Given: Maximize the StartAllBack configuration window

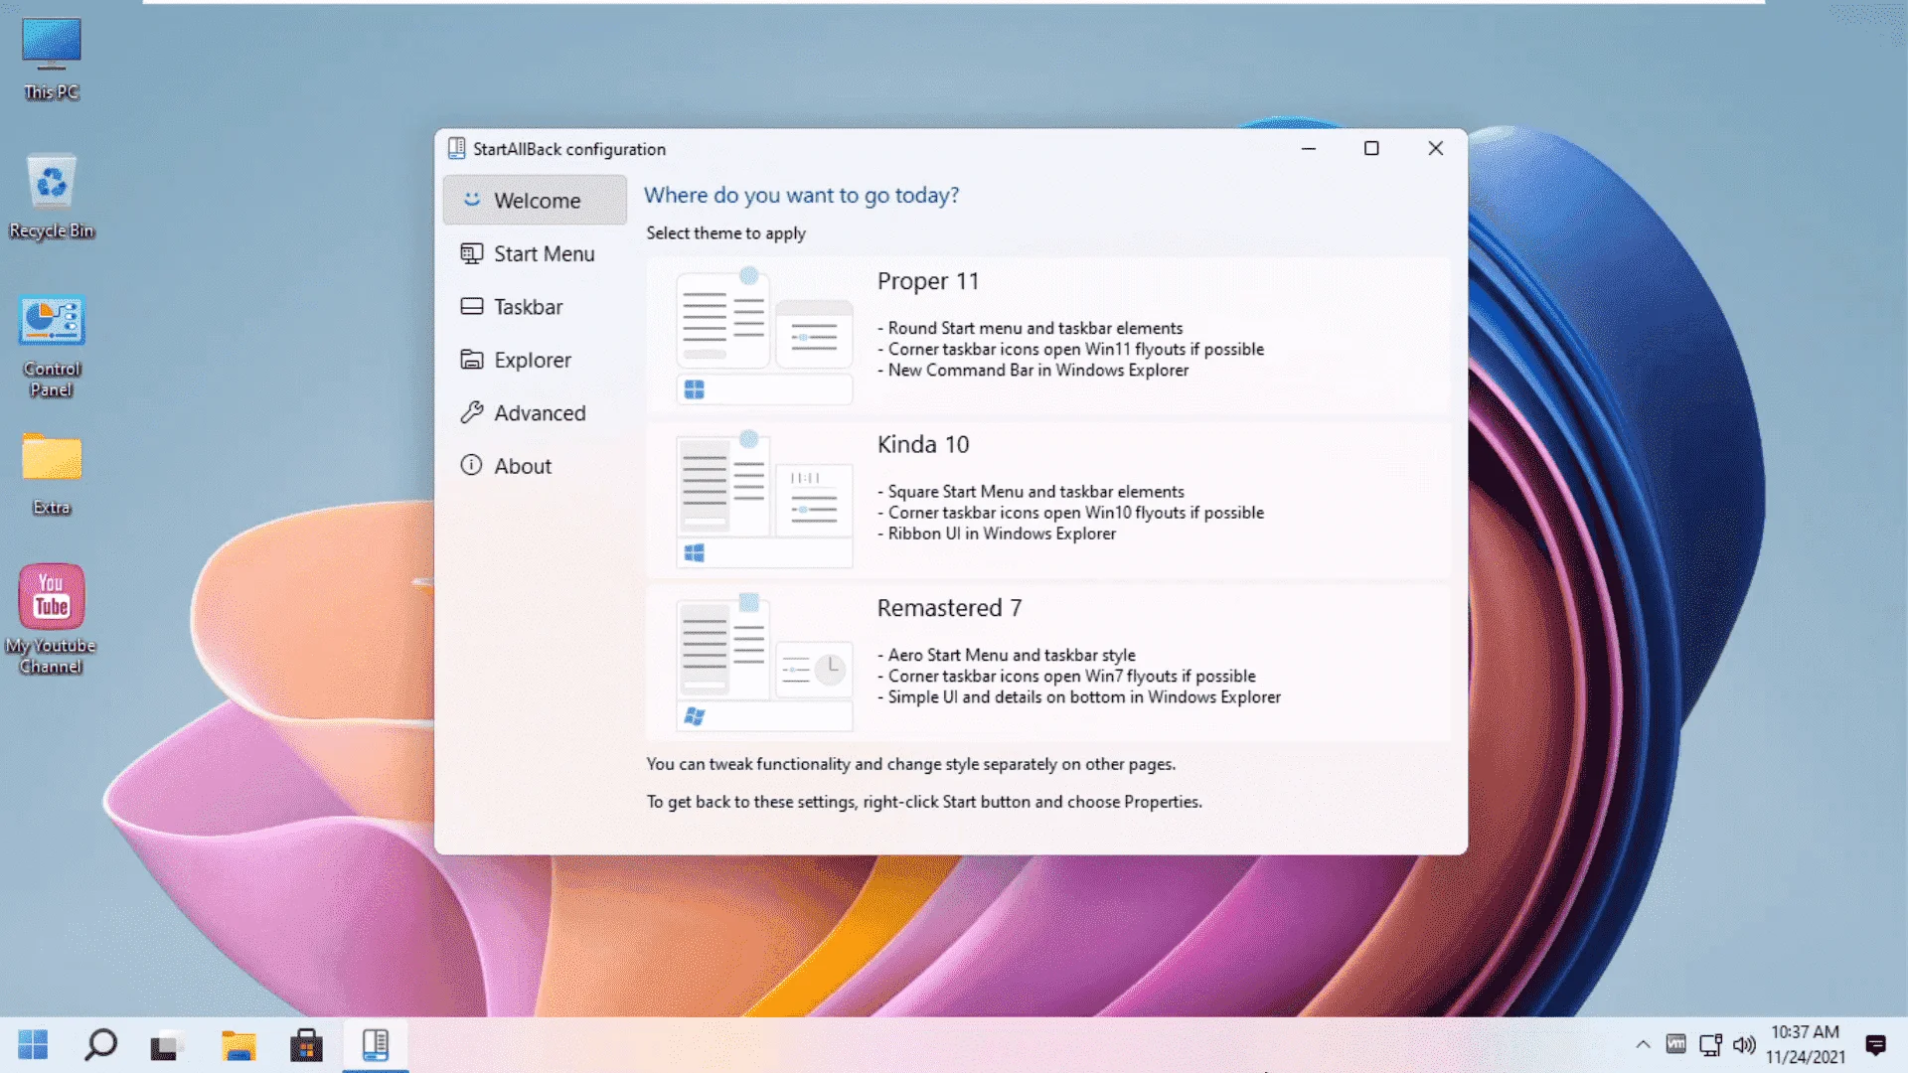Looking at the screenshot, I should click(x=1371, y=148).
